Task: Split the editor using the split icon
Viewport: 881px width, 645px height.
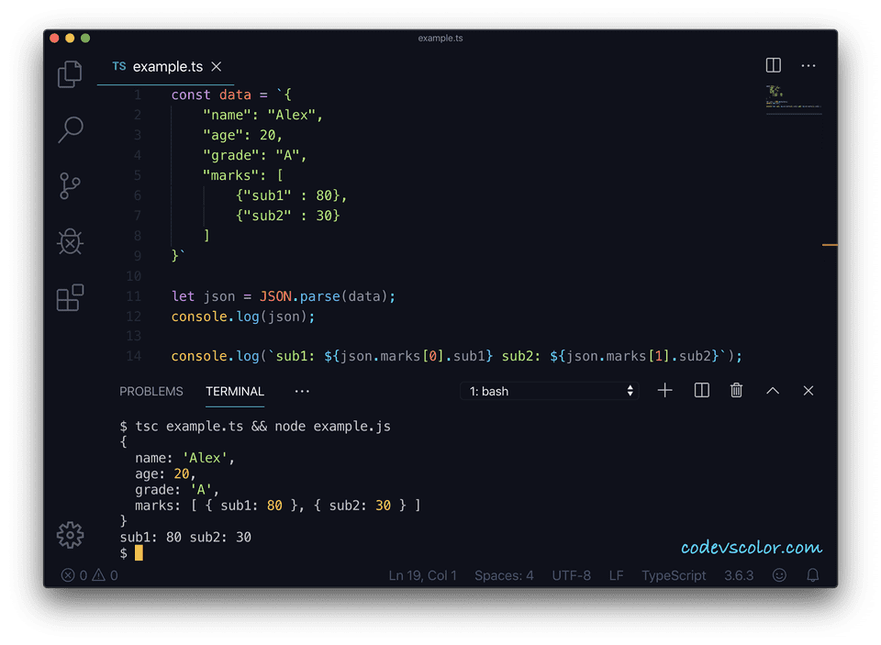Action: (773, 65)
